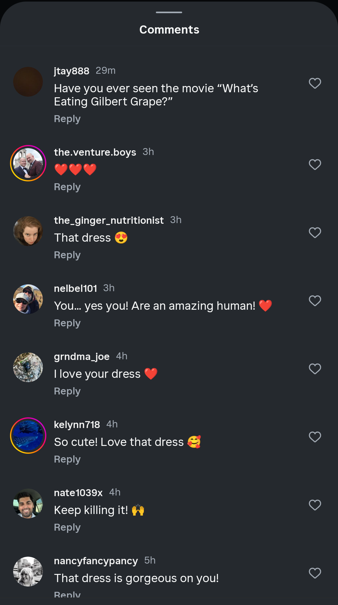Reply to jtay888's comment

point(67,119)
